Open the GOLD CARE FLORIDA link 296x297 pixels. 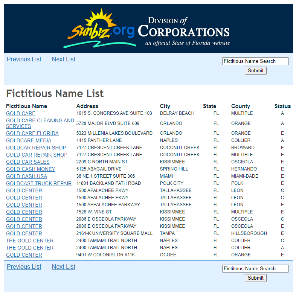(32, 133)
